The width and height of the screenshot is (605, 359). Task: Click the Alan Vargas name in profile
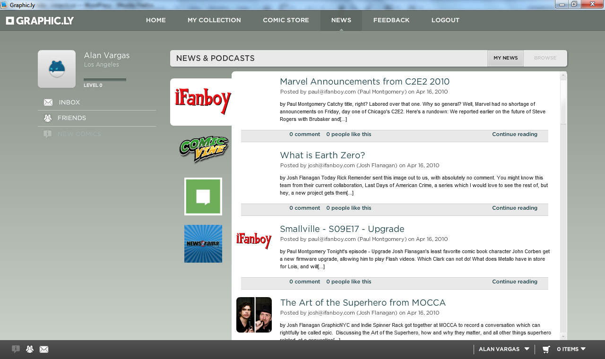coord(107,56)
